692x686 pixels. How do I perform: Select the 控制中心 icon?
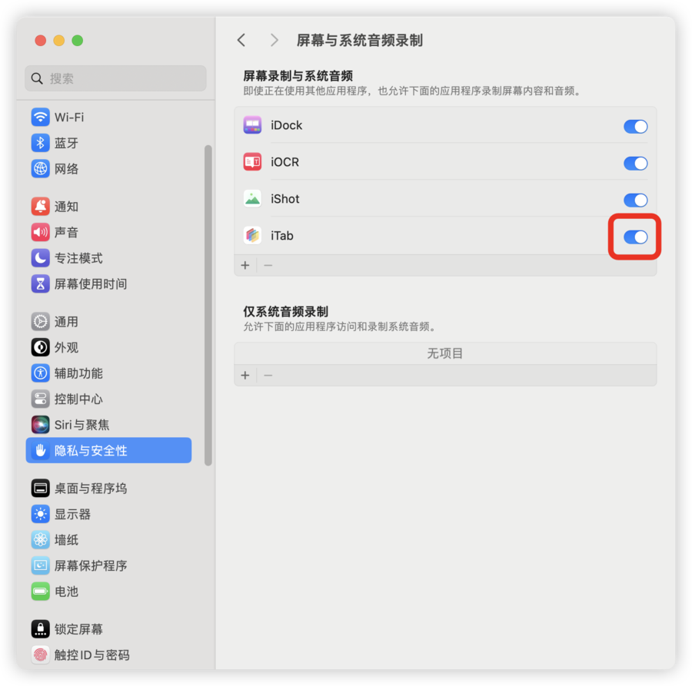[40, 399]
